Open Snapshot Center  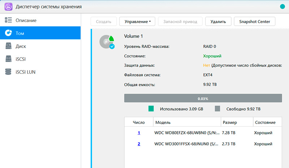click(254, 22)
